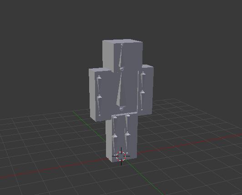
Task: Select the neck joint sphere between head and torso
Action: pos(122,69)
